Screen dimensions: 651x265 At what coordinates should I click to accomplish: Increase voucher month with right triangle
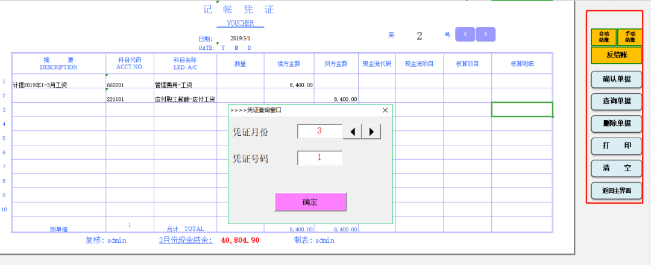click(x=371, y=132)
